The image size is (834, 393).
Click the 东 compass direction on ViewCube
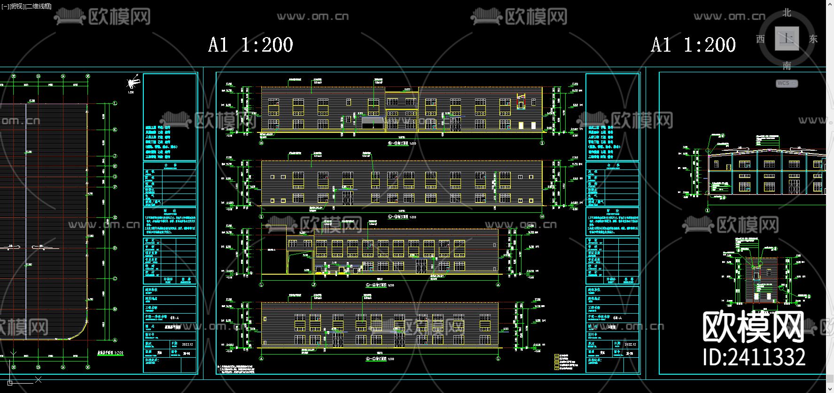coord(813,39)
